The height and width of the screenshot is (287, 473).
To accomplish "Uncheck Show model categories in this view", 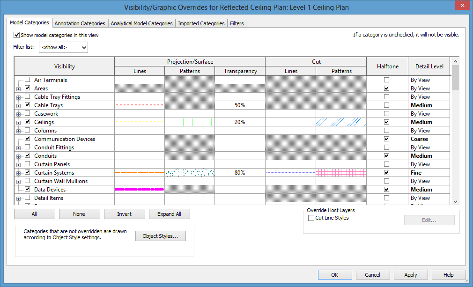I will [17, 35].
